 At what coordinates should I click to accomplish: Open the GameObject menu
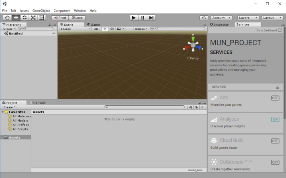(41, 11)
